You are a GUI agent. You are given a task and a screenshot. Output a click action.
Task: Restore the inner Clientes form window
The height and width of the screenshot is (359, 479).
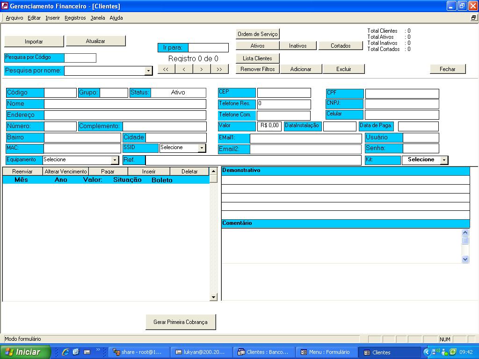[474, 18]
